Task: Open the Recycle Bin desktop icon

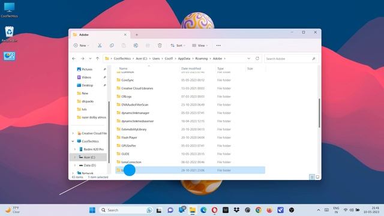Action: point(10,34)
